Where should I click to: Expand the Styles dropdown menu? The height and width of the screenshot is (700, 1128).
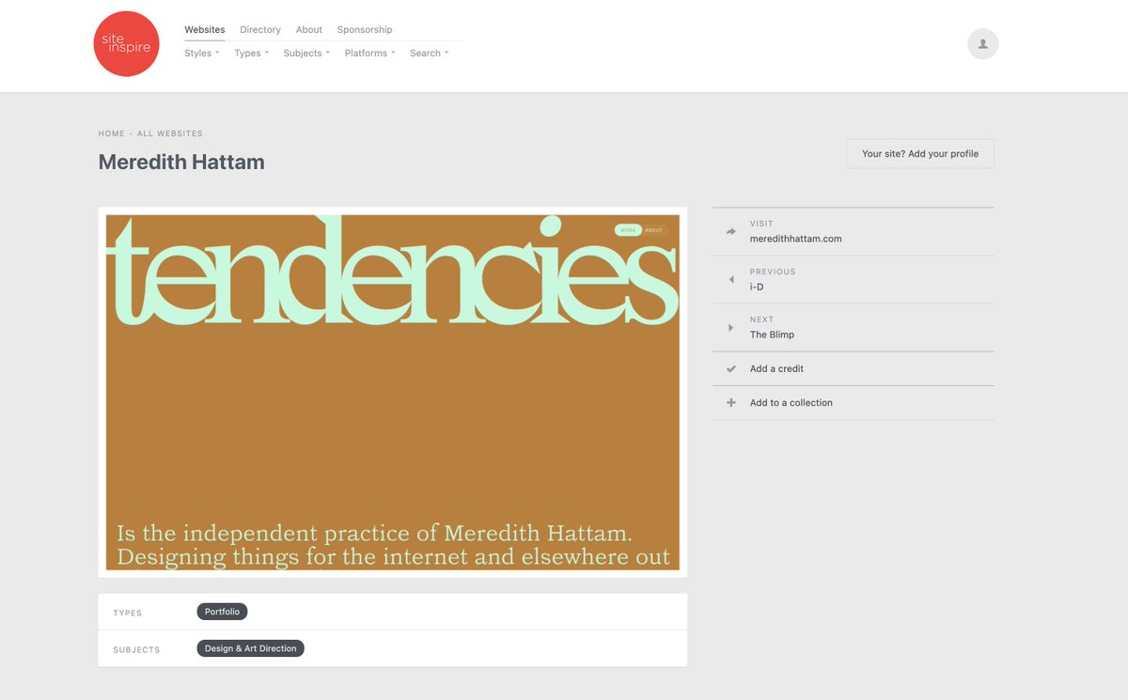click(x=201, y=54)
